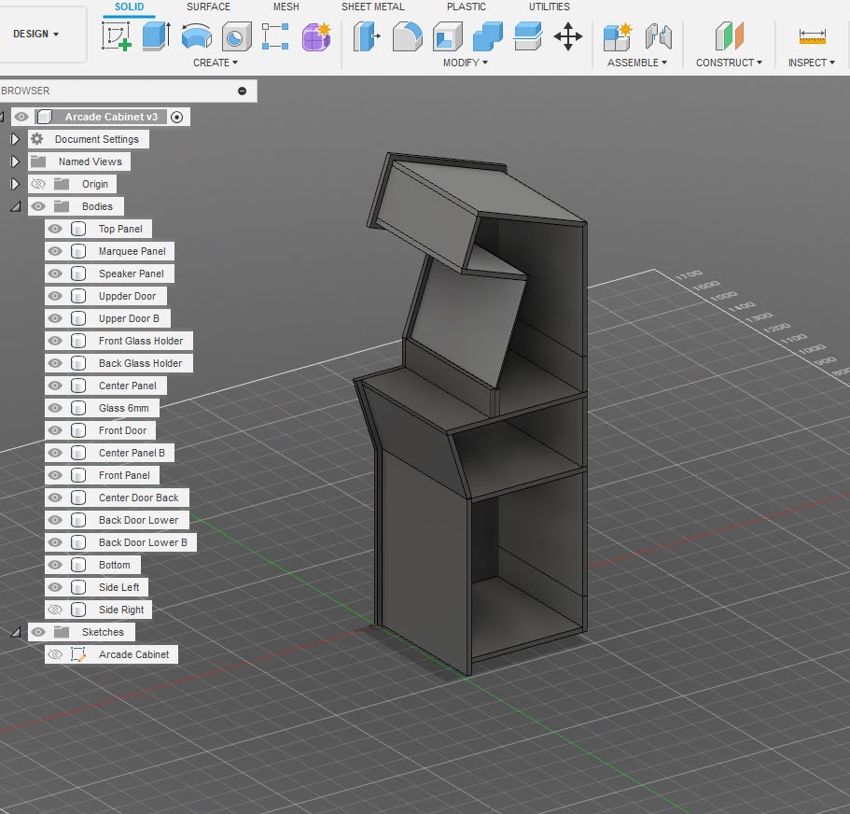Select the Back Glass Holder body
Image resolution: width=850 pixels, height=814 pixels.
[140, 363]
